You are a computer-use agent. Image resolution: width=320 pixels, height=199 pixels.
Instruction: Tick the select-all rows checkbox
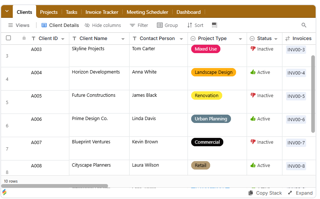click(x=8, y=38)
